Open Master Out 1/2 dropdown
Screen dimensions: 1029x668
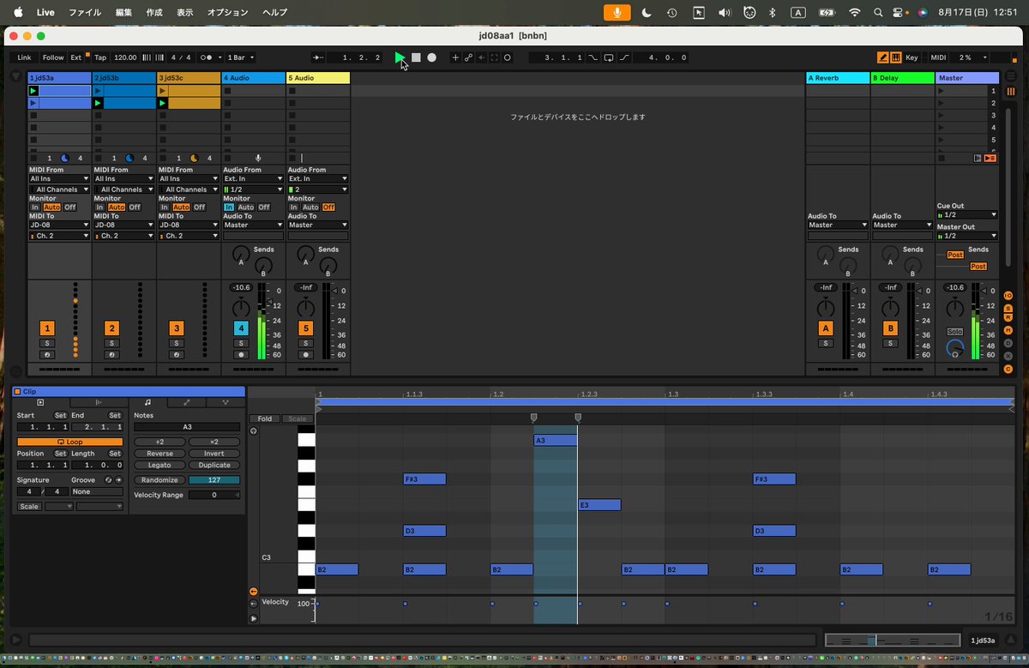(x=967, y=236)
